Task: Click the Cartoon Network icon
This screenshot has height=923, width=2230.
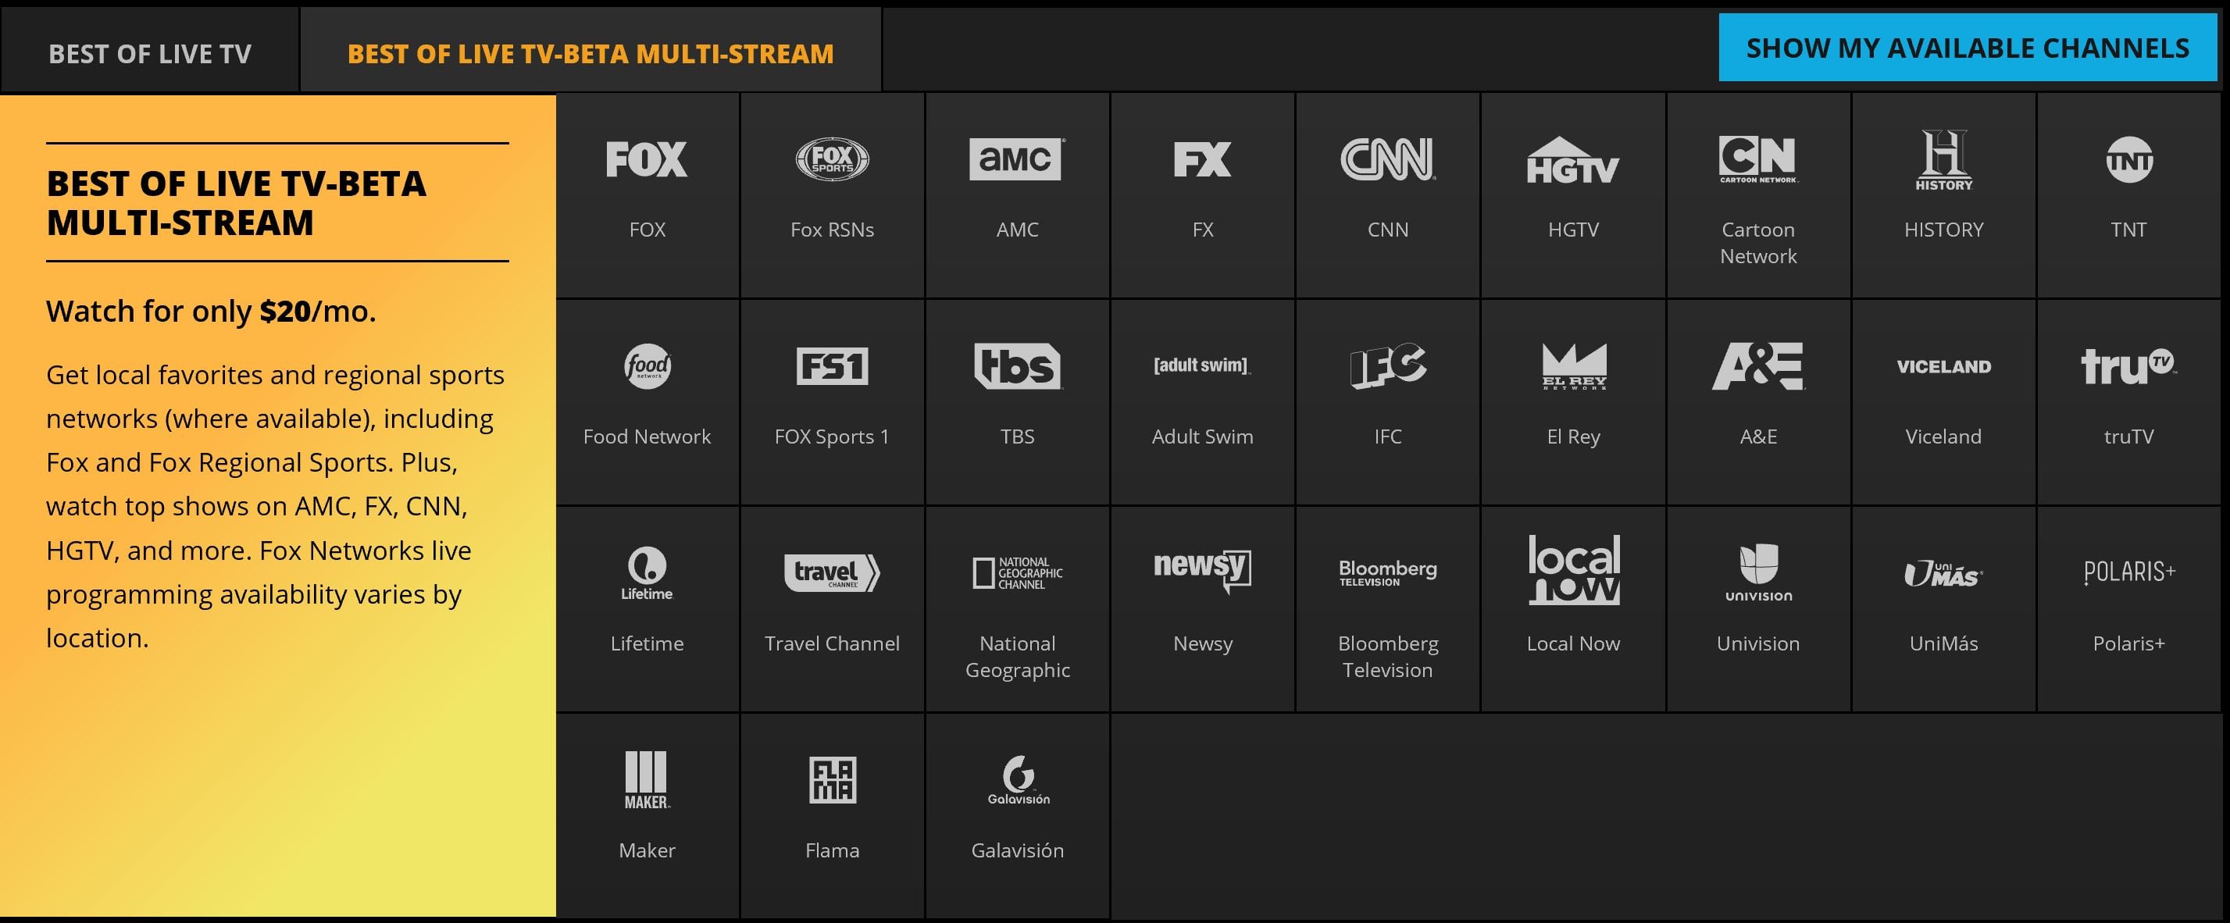Action: [x=1758, y=159]
